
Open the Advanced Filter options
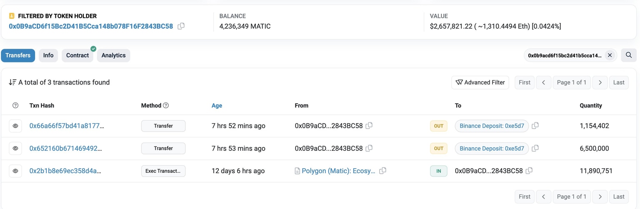tap(480, 82)
